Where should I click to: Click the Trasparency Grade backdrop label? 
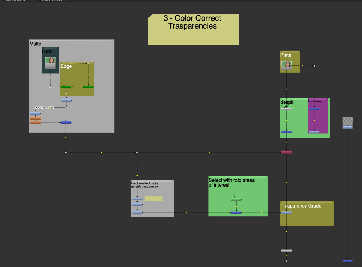click(x=301, y=206)
